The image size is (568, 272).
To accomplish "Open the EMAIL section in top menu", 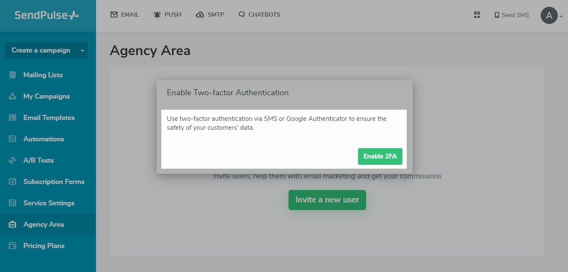I will [x=125, y=15].
